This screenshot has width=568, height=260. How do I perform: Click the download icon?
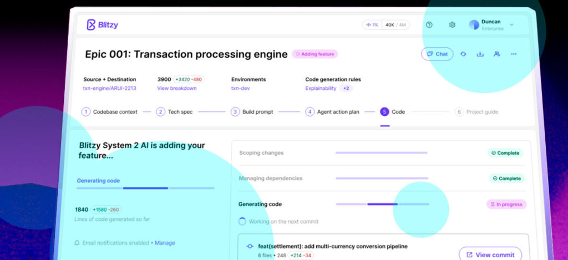[x=480, y=54]
